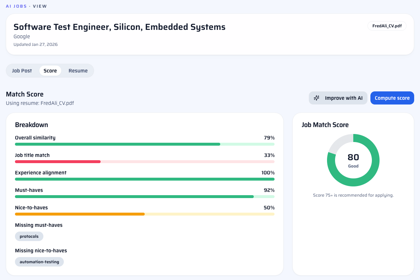420x280 pixels.
Task: Select the Score tab
Action: (50, 71)
